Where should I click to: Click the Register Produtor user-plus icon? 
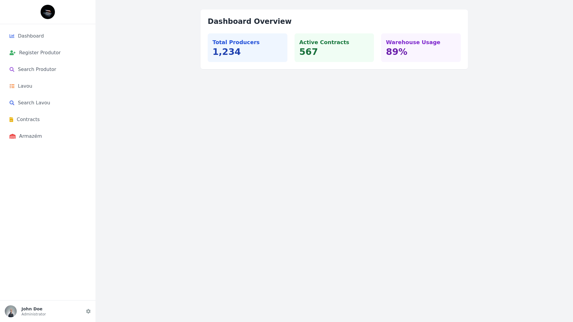point(13,53)
